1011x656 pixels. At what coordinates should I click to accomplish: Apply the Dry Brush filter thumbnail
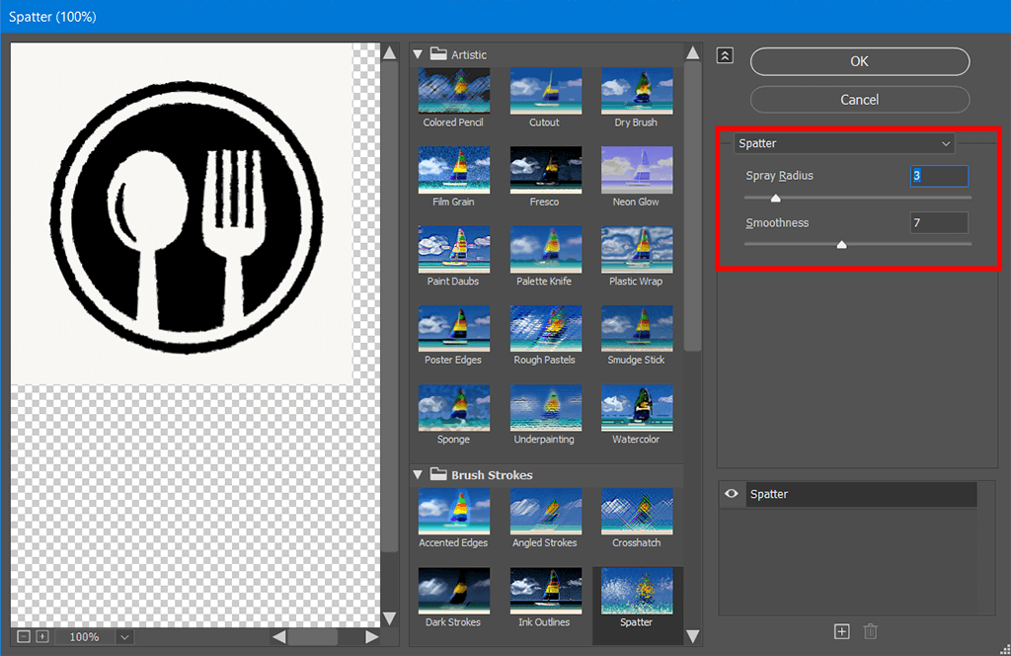637,91
